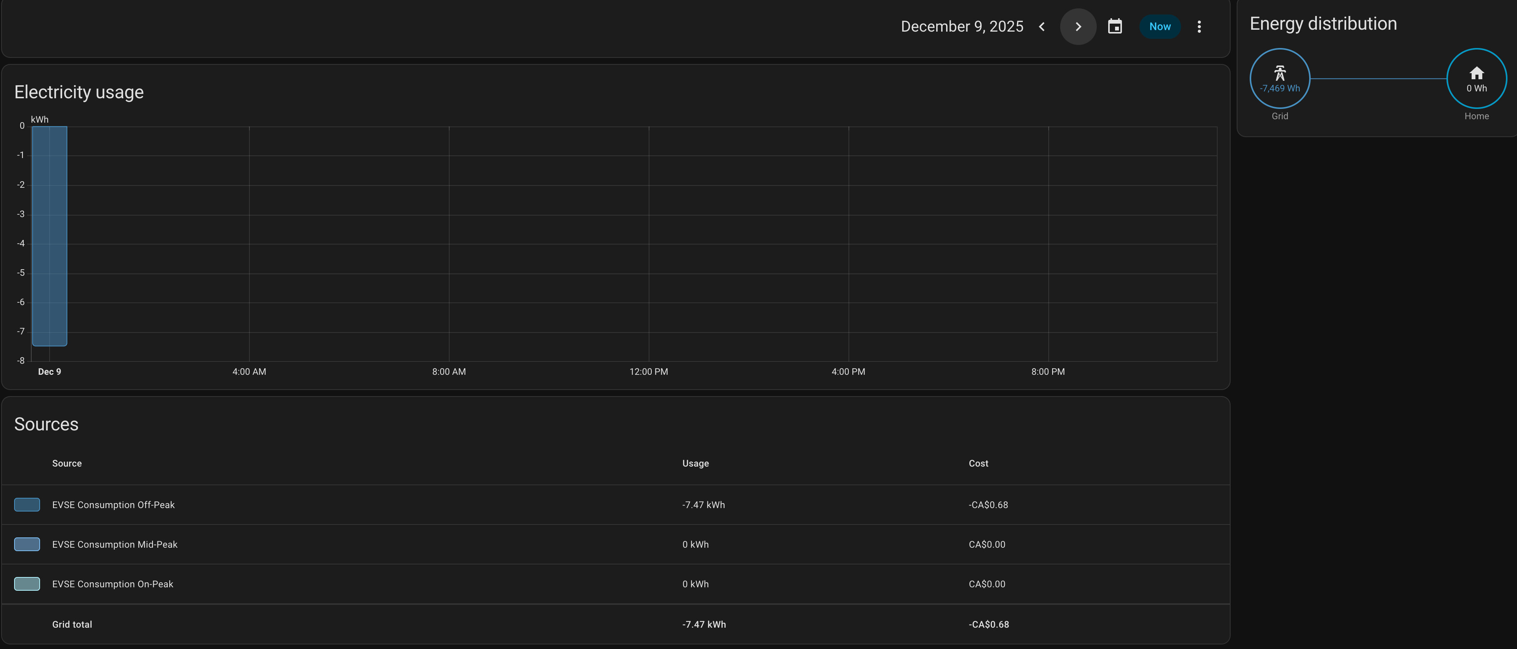The image size is (1517, 649).
Task: Advance to the next day arrow
Action: click(1078, 27)
